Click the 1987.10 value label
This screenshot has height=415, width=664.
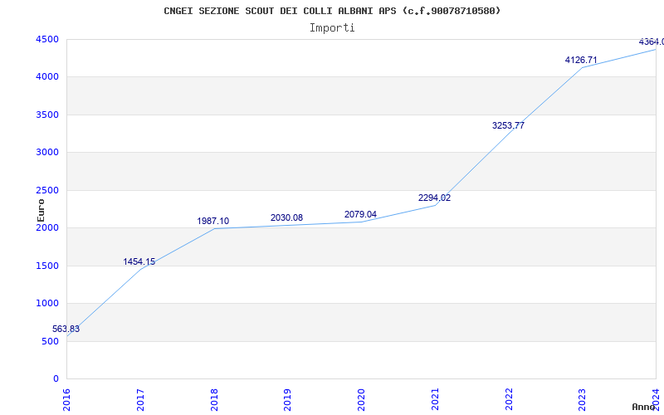pyautogui.click(x=213, y=221)
